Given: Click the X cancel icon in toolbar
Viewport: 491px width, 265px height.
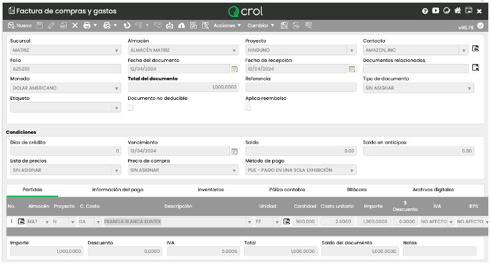Looking at the screenshot, I should pyautogui.click(x=75, y=25).
